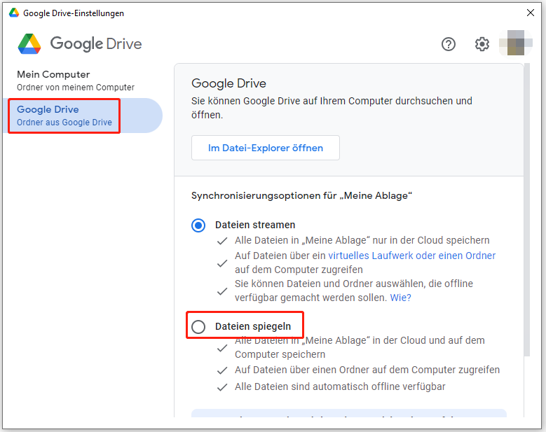The height and width of the screenshot is (432, 546).
Task: Click the large Google Drive triangle logo
Action: tap(29, 44)
